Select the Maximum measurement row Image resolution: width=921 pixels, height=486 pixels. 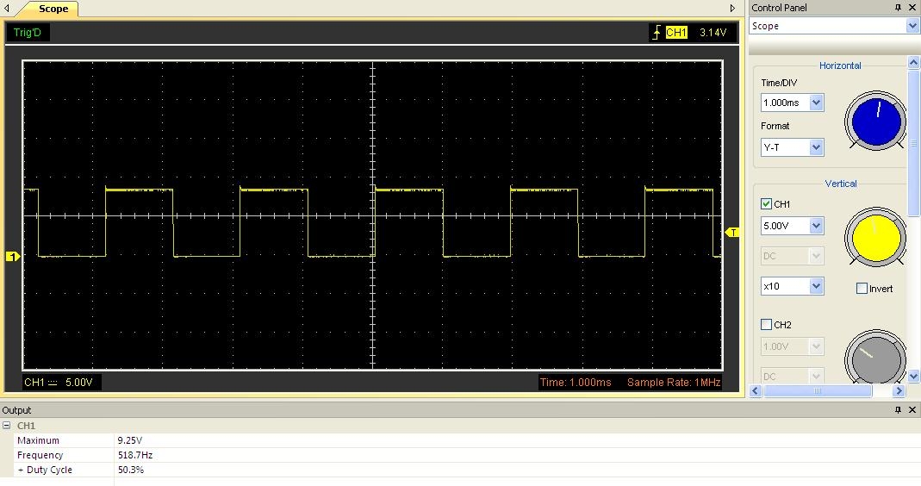(467, 440)
